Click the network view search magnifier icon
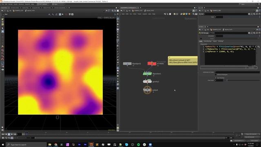Screen dimensions: 261x147 194,14
